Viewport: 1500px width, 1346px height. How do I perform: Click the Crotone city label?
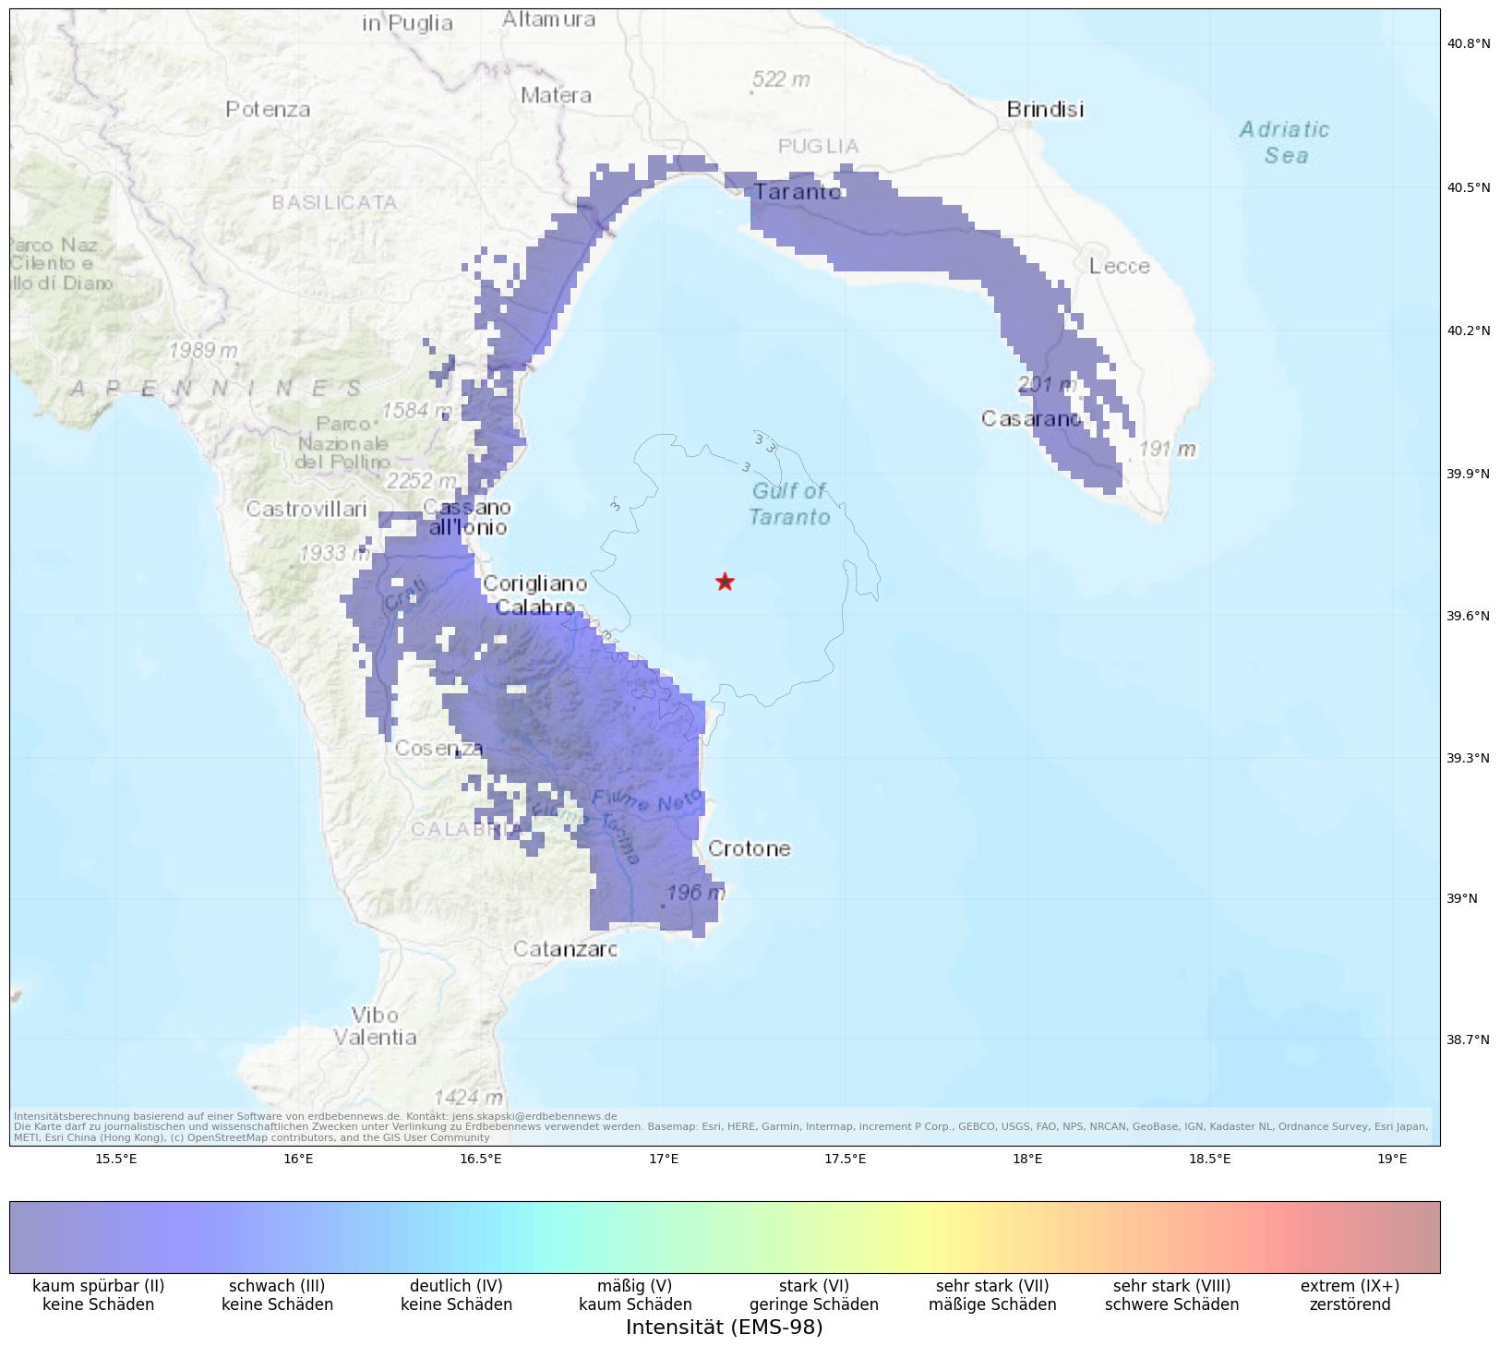(750, 848)
